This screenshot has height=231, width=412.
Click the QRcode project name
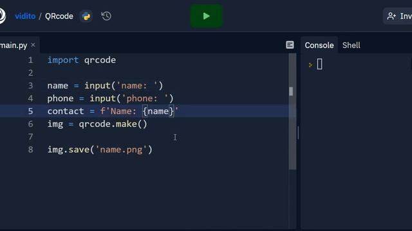[59, 16]
